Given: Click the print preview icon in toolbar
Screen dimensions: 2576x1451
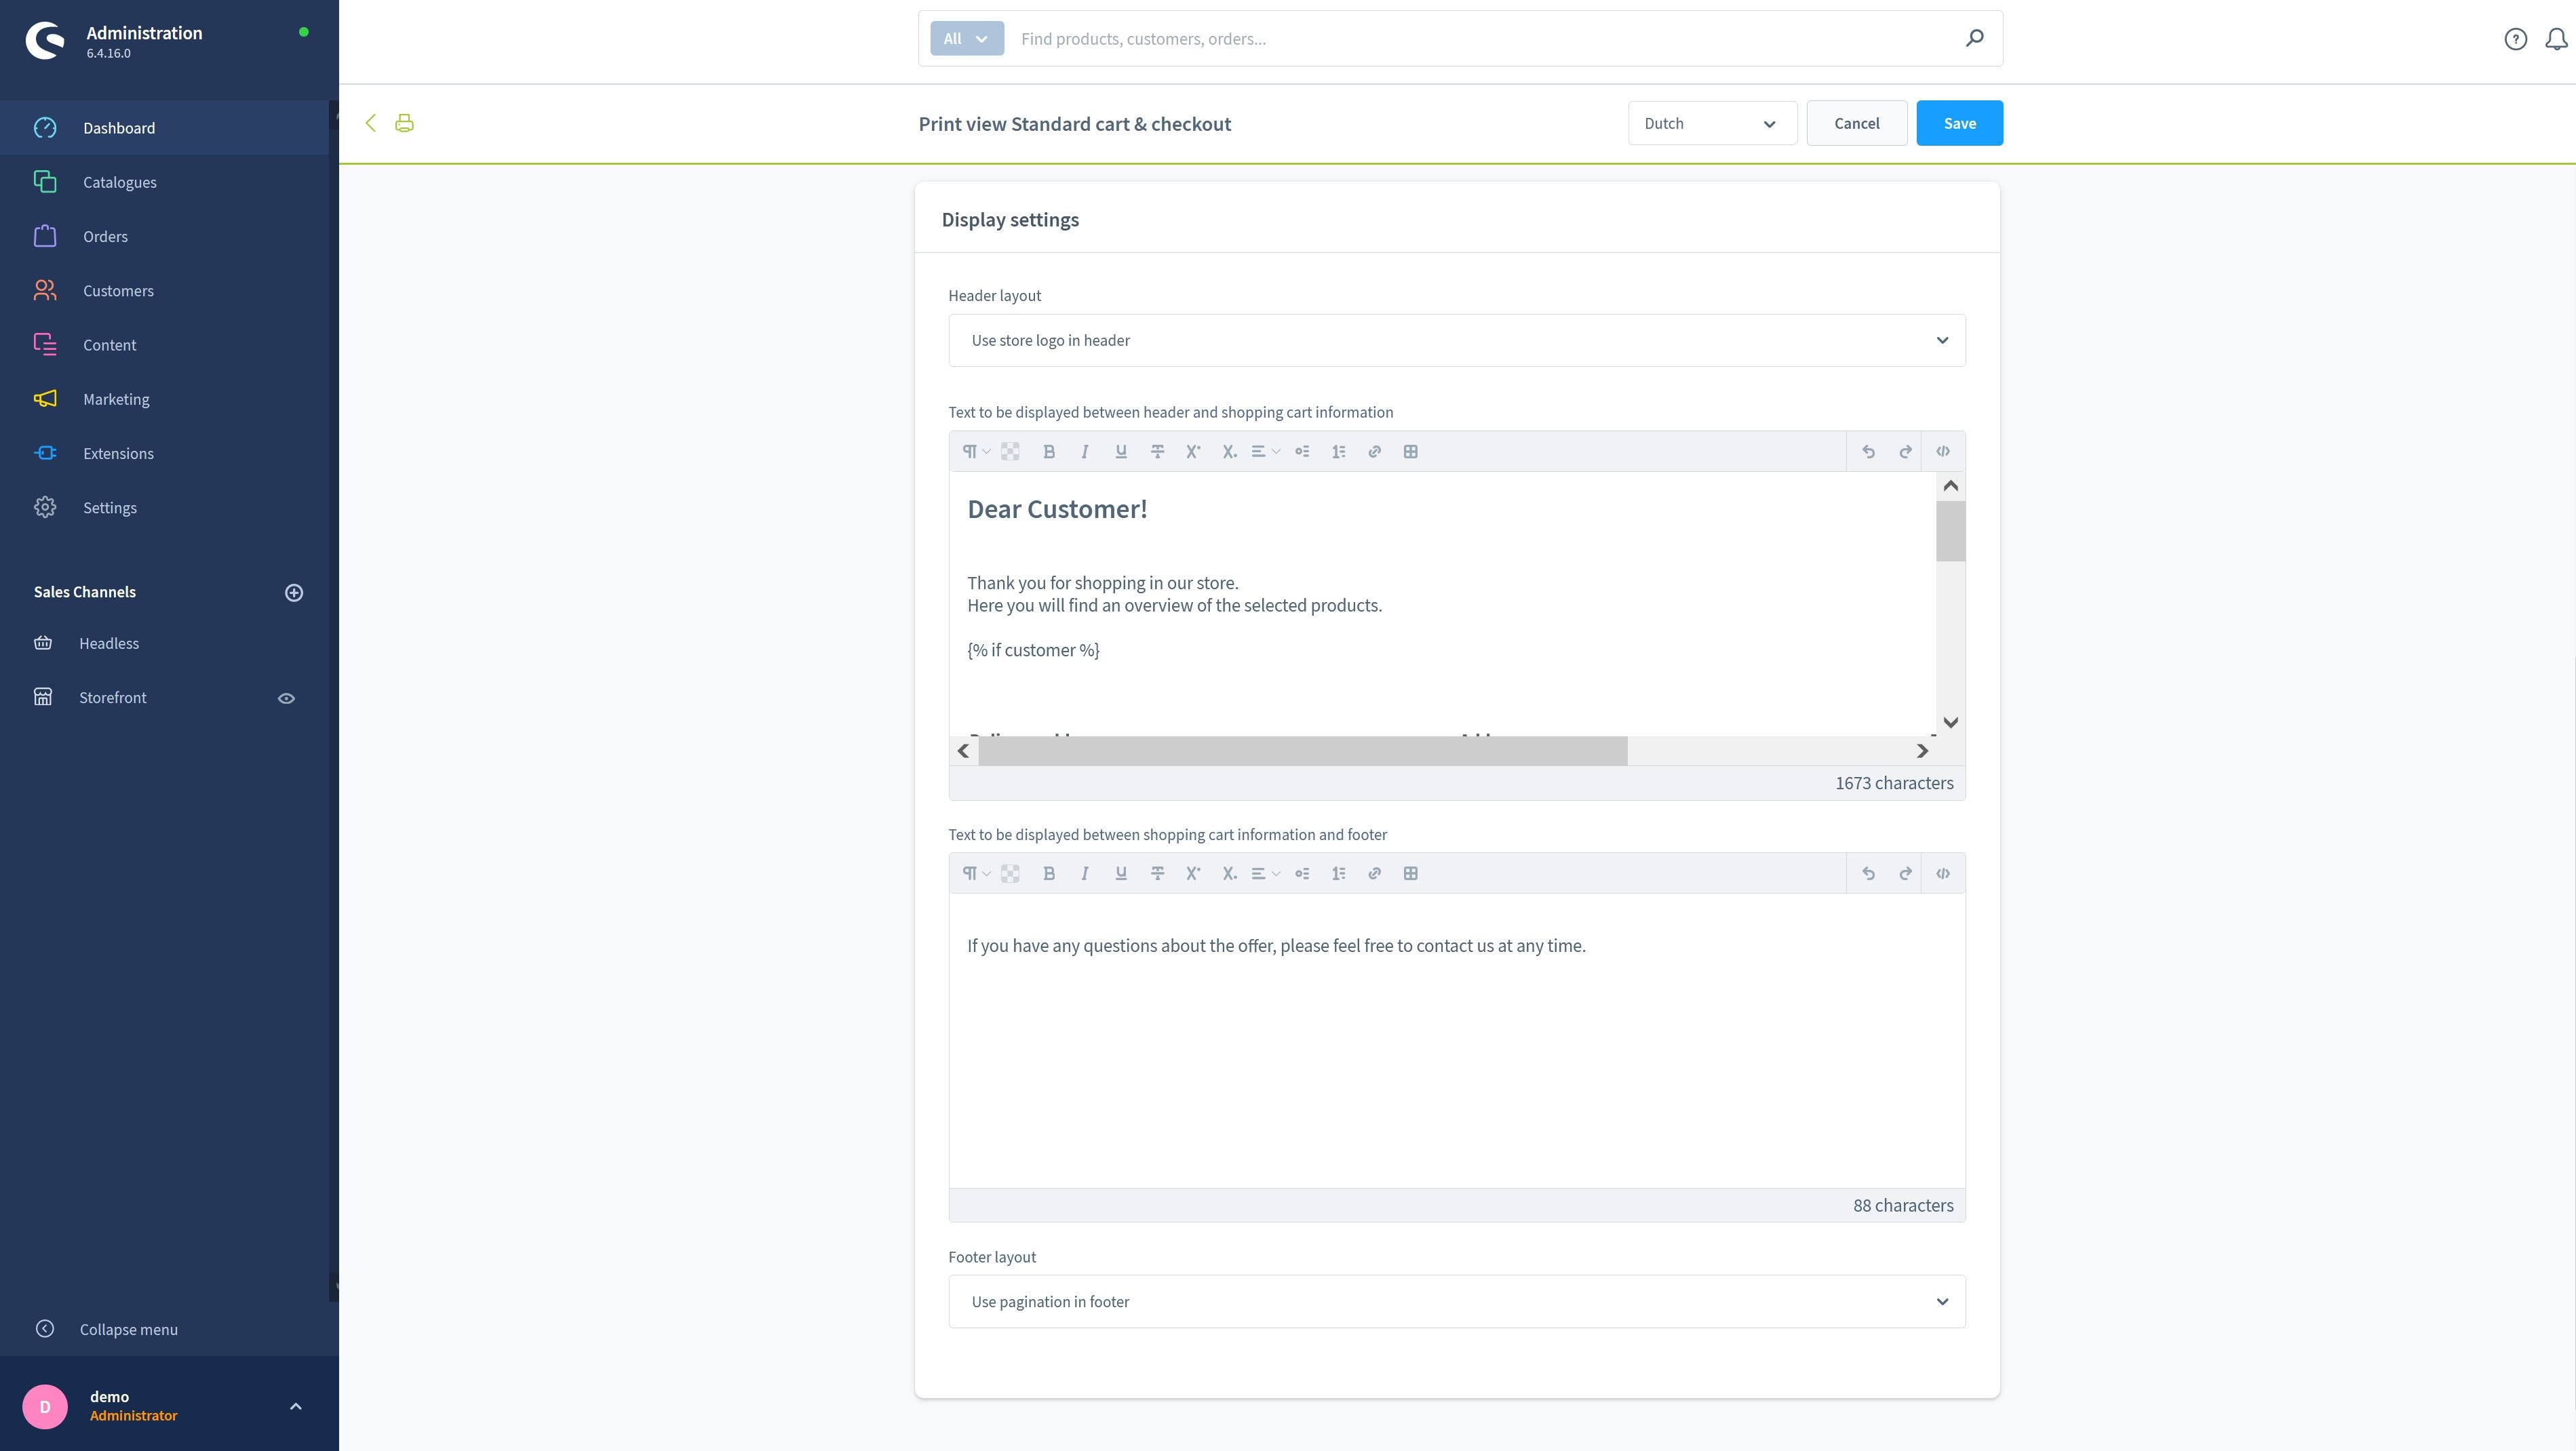Looking at the screenshot, I should point(404,122).
